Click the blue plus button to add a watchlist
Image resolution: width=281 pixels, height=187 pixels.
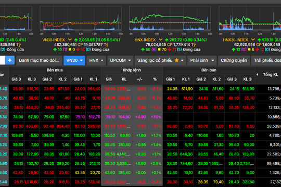(x=10, y=60)
